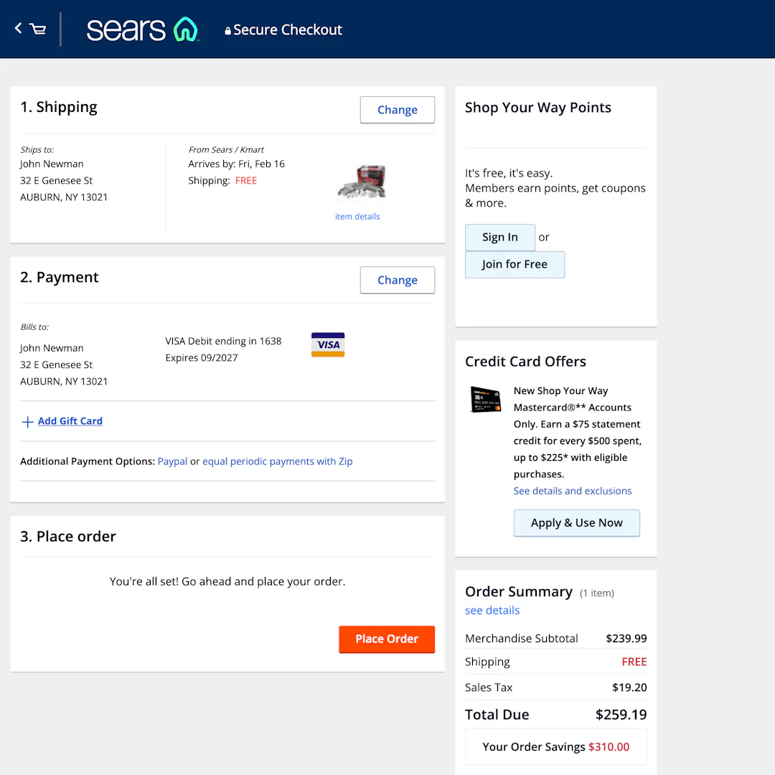Click 'Additional Payment Options:' label
This screenshot has height=775, width=775.
88,461
